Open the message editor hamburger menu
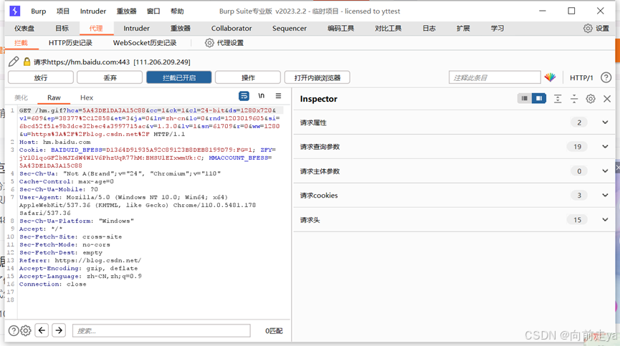The width and height of the screenshot is (620, 346). point(278,95)
